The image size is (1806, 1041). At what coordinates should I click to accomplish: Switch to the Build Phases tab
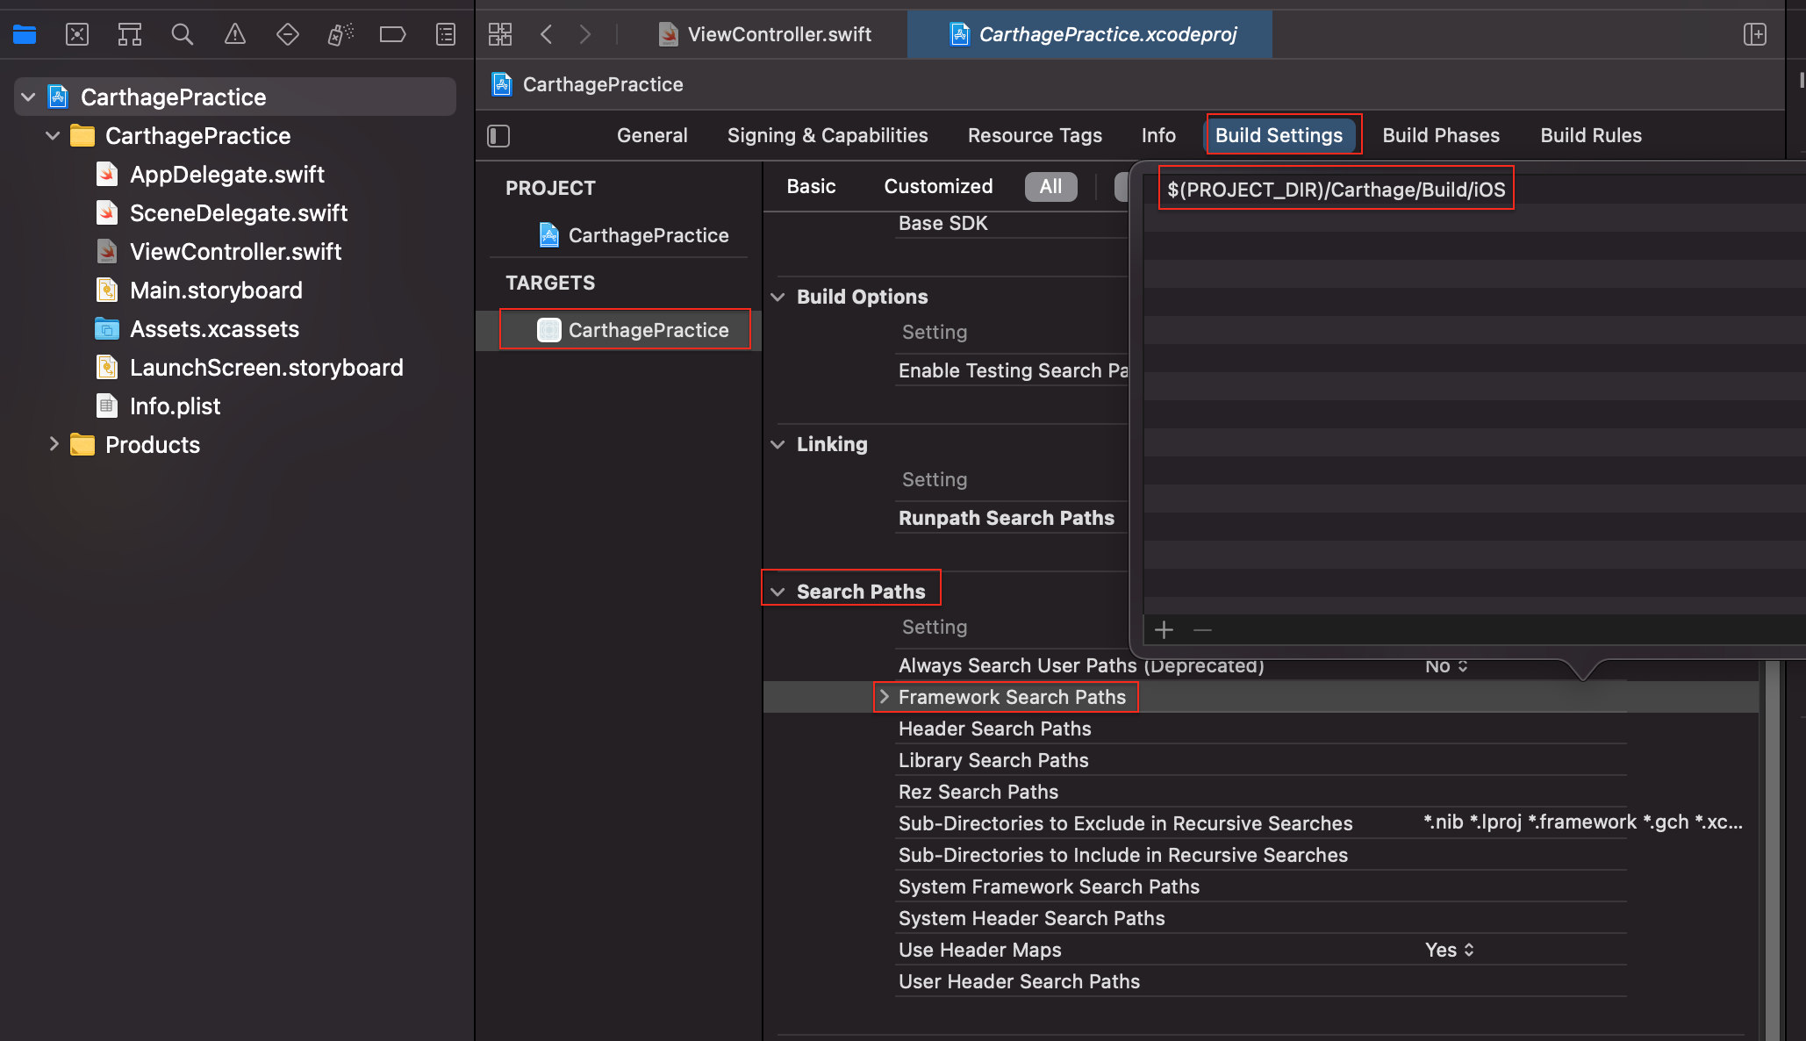click(x=1441, y=135)
